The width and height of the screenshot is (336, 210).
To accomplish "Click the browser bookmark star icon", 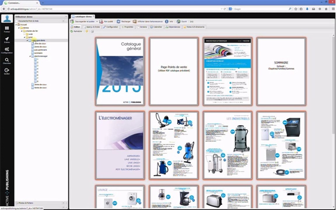I will click(x=296, y=9).
